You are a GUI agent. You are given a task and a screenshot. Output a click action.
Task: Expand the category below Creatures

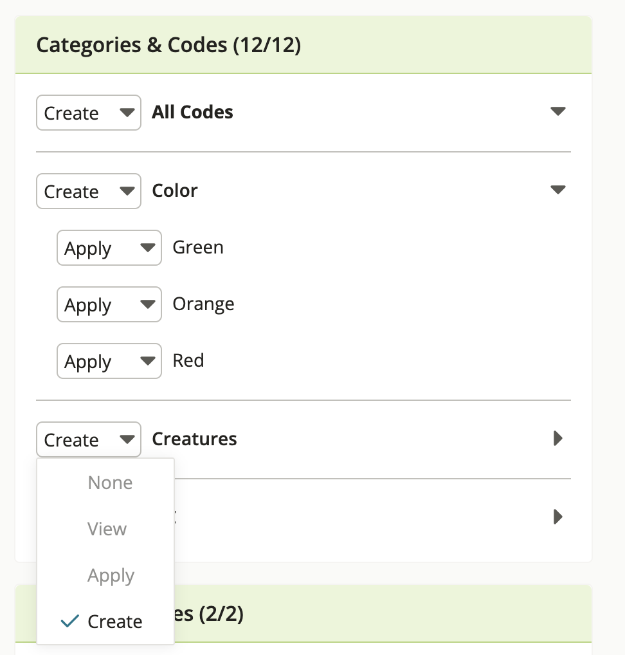[x=557, y=517]
